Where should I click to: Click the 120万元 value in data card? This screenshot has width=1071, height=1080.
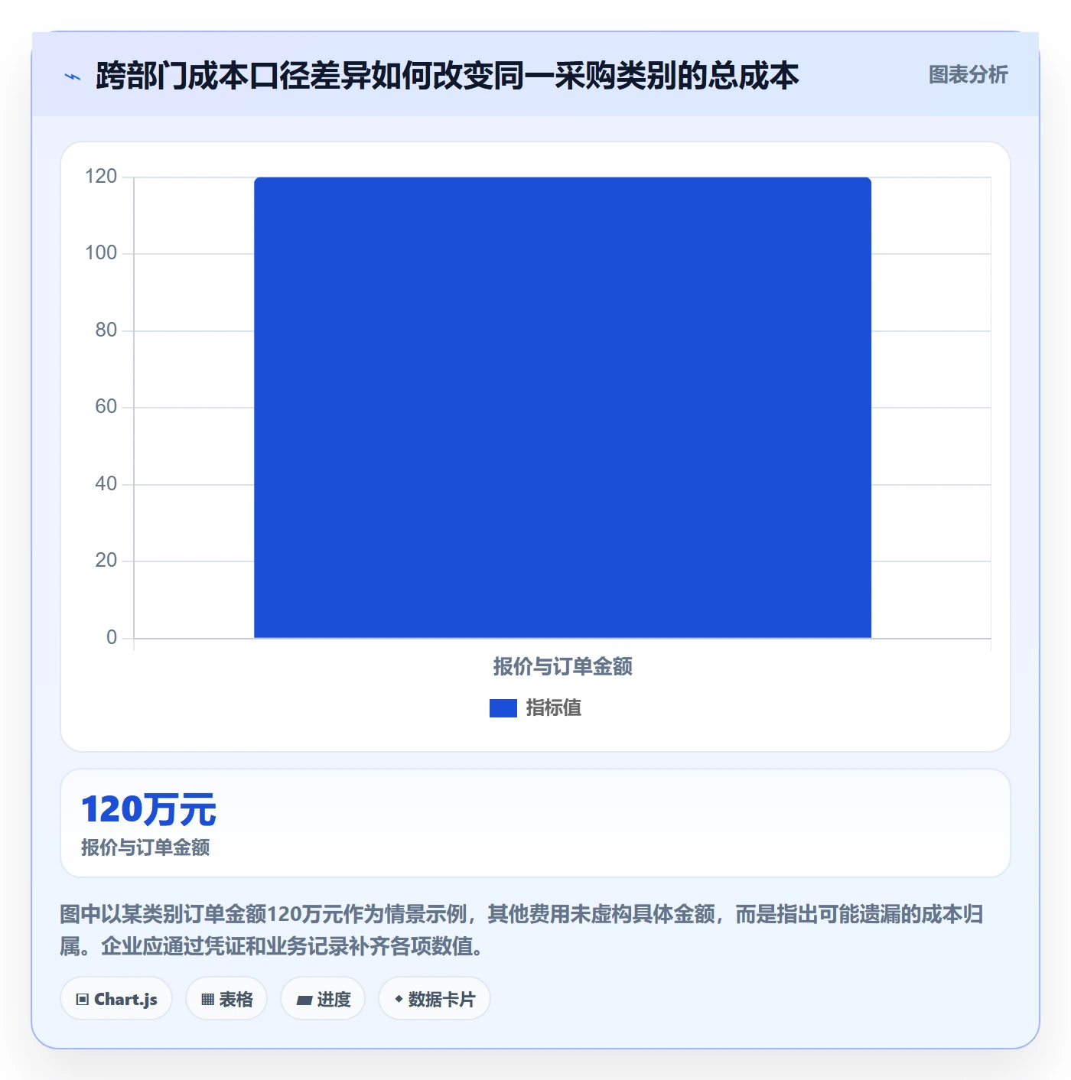(148, 810)
